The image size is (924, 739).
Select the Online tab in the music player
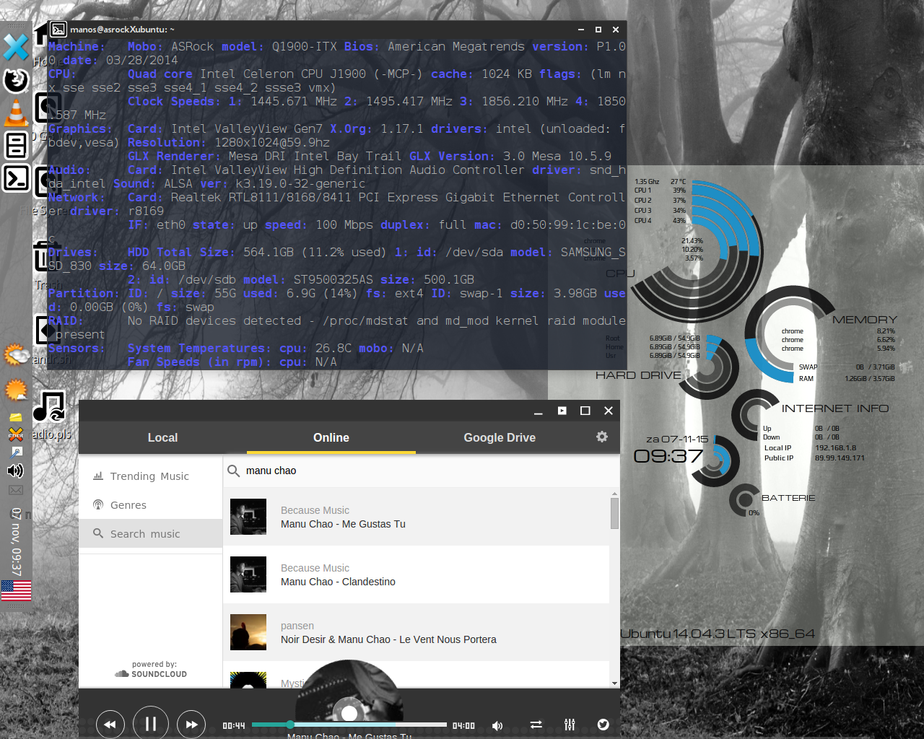pyautogui.click(x=331, y=437)
